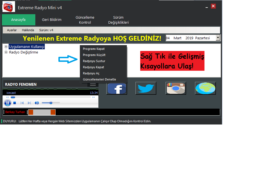259x171 pixels.
Task: Select Radyo Değiştirme tree item
Action: [24, 52]
